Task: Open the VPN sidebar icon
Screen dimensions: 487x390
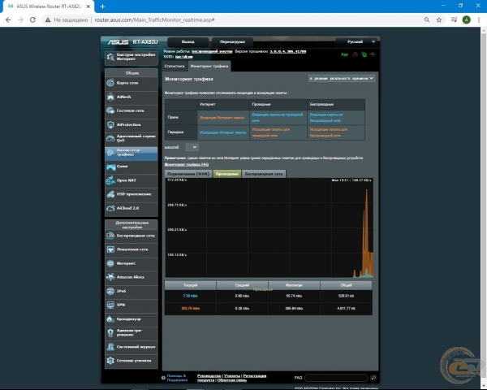Action: tap(110, 305)
